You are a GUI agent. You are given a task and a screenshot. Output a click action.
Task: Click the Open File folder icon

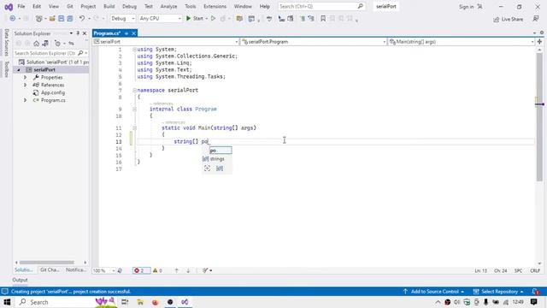[x=52, y=19]
